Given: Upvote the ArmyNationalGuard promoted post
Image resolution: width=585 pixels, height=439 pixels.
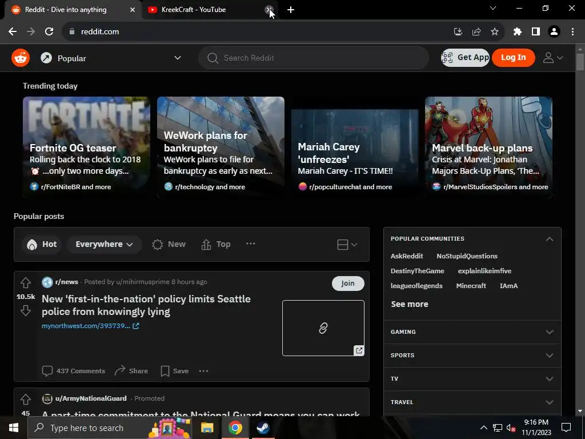Looking at the screenshot, I should click(25, 399).
